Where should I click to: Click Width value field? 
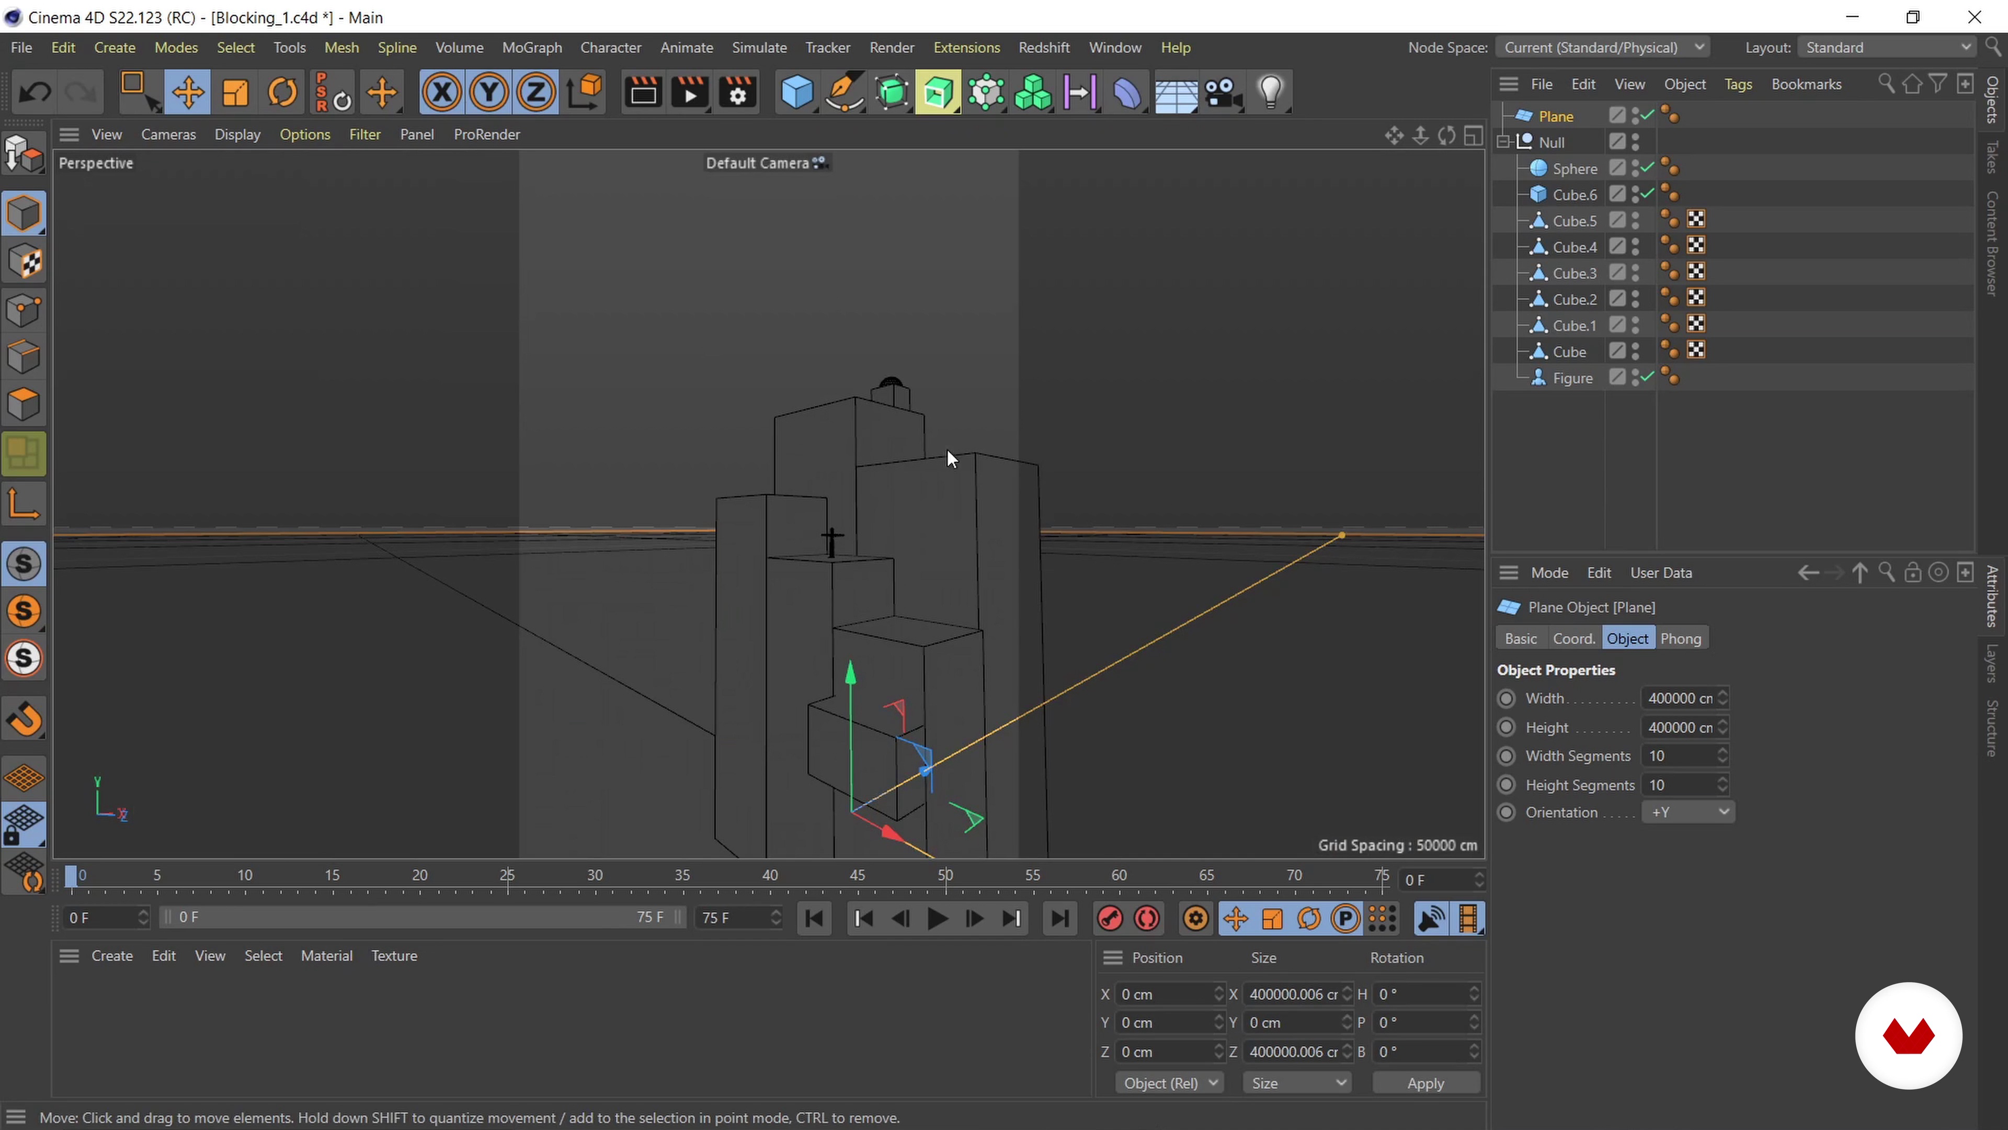pos(1679,698)
